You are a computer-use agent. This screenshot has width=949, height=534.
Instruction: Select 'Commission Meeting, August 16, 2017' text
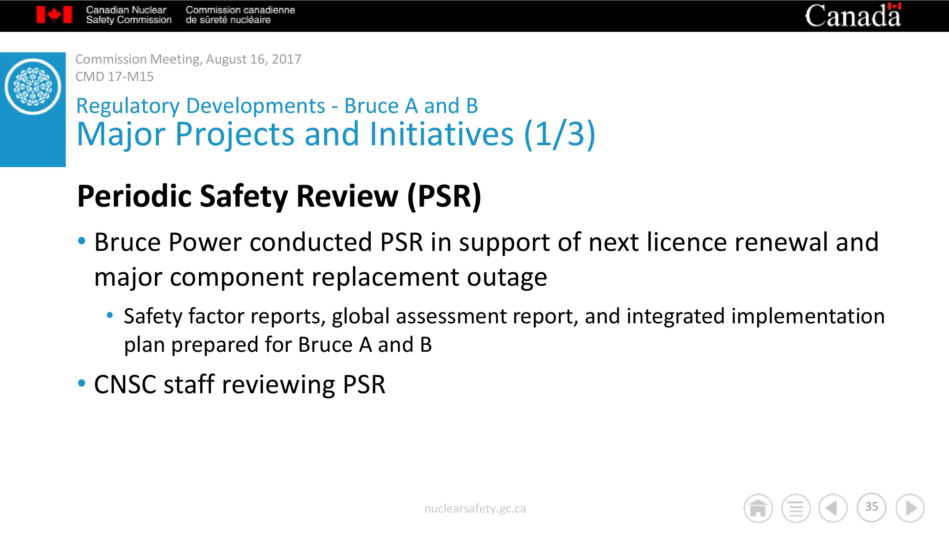188,59
